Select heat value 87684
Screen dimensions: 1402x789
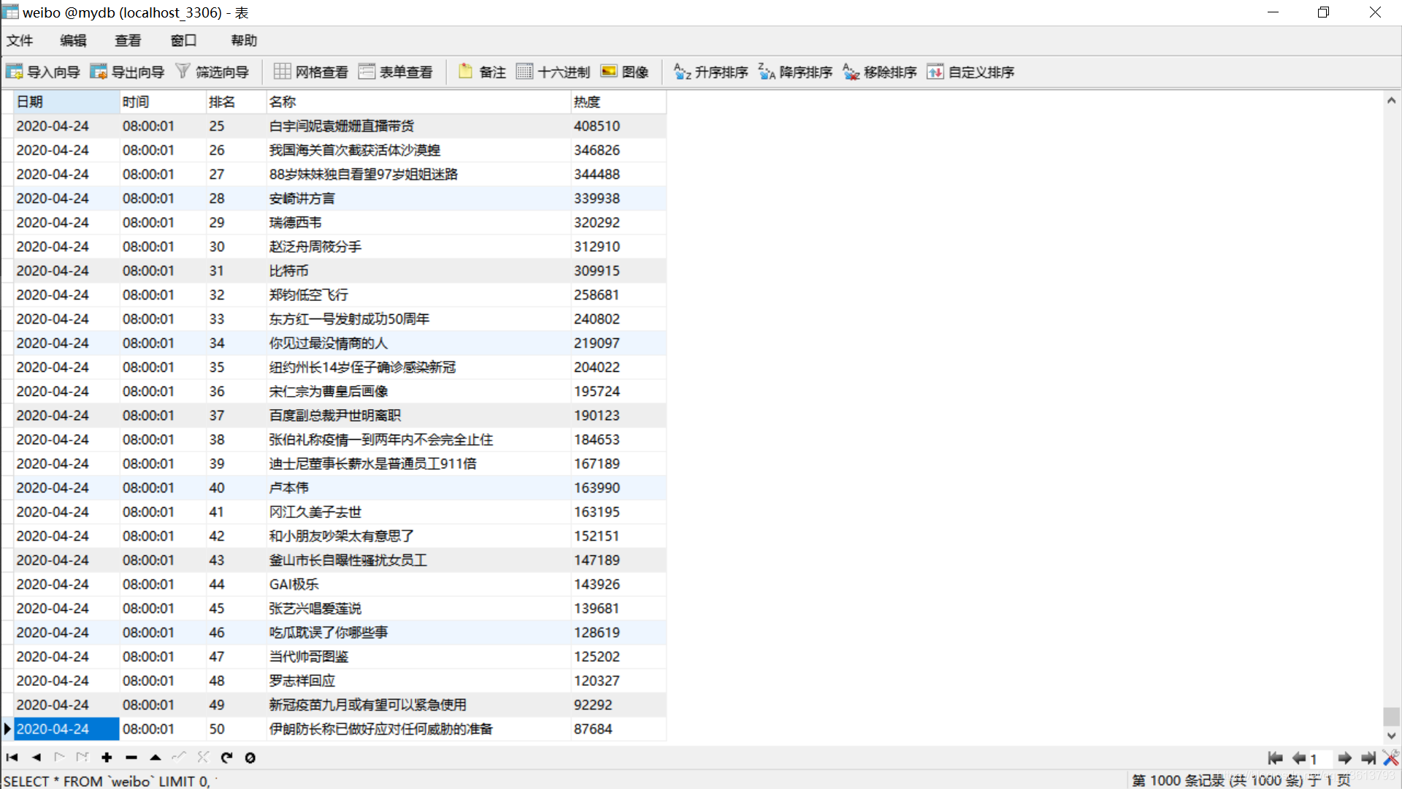click(618, 728)
